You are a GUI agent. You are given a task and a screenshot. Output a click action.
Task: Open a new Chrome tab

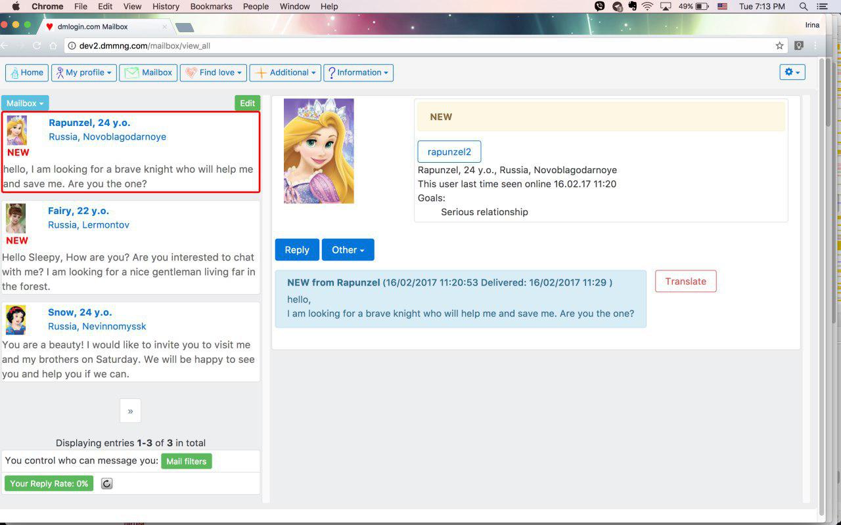(x=185, y=27)
